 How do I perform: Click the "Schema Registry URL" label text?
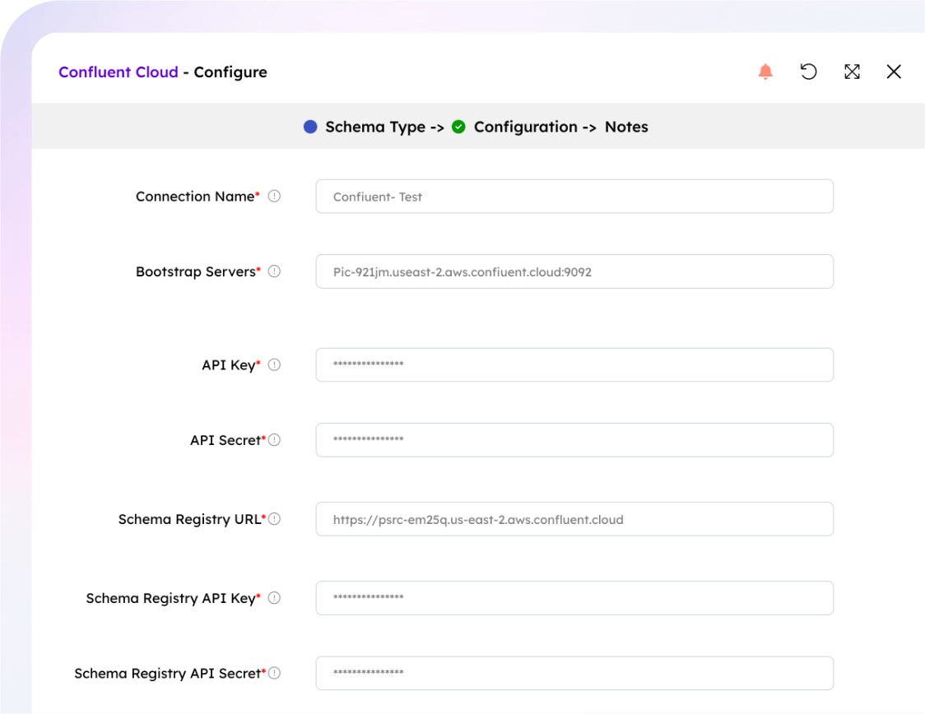pyautogui.click(x=189, y=519)
